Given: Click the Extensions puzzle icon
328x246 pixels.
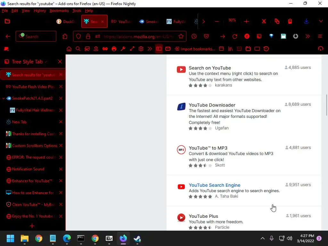Looking at the screenshot, I should pos(65,37).
